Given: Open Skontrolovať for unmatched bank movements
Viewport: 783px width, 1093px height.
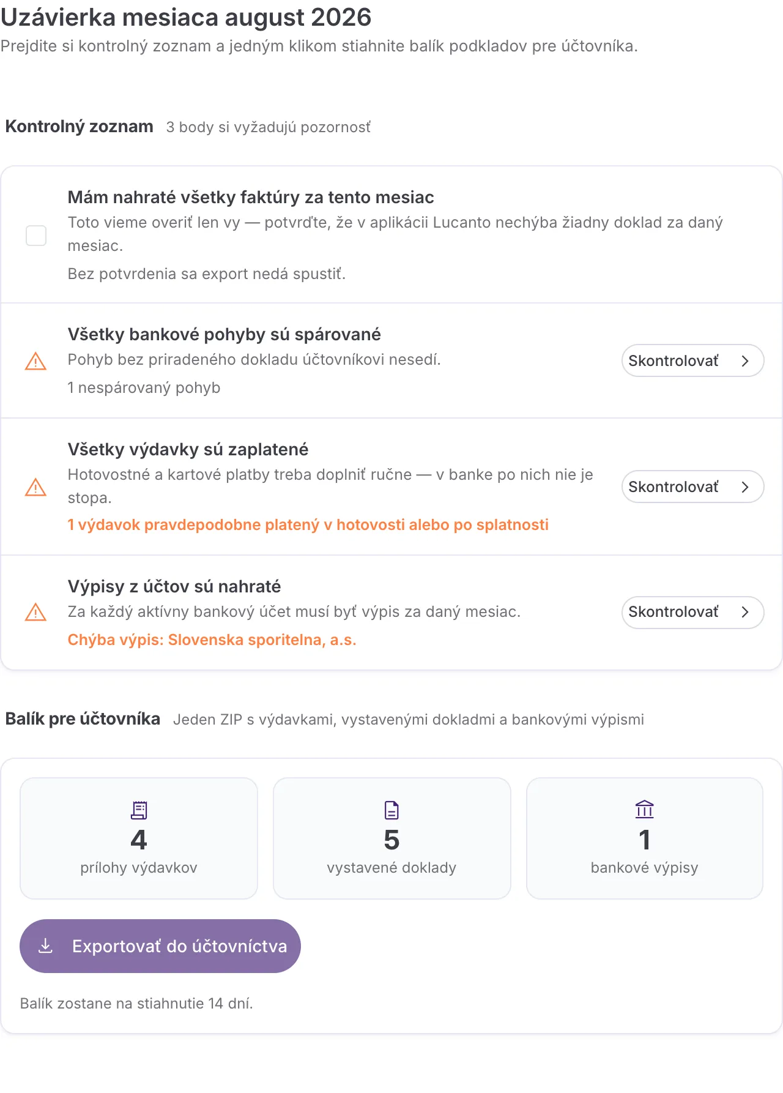Looking at the screenshot, I should tap(693, 360).
